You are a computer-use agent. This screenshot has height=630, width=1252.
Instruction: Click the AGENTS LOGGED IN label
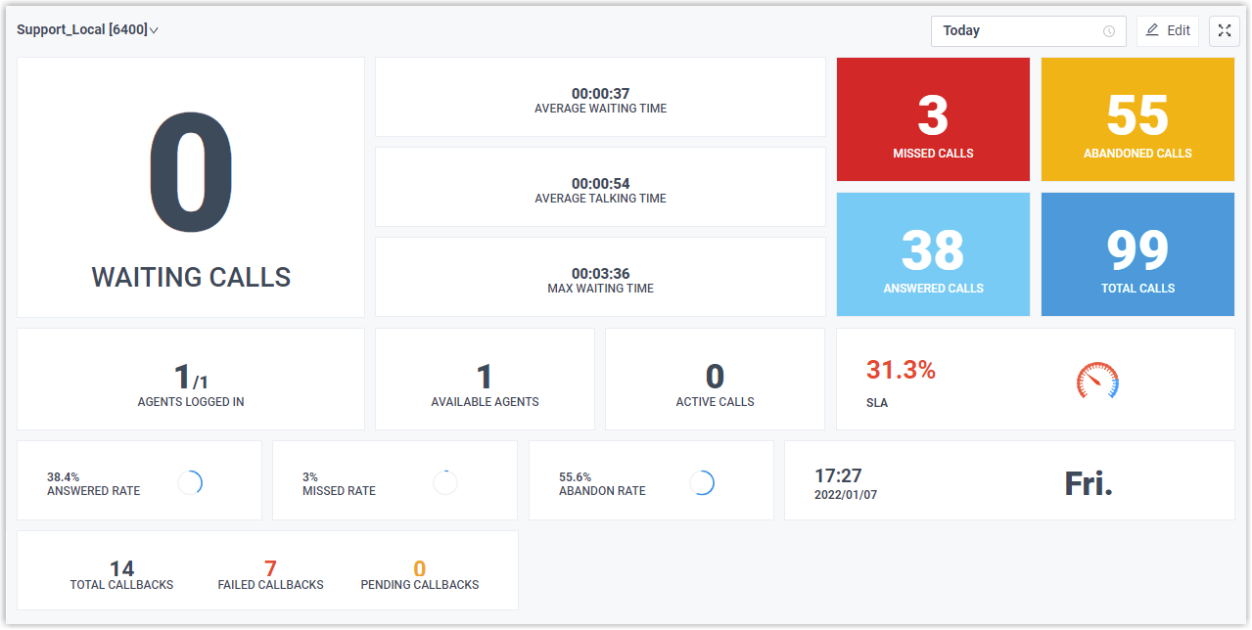tap(191, 402)
